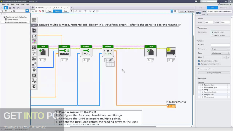
Task: Click the palette search magnifier icon
Action: [34, 25]
